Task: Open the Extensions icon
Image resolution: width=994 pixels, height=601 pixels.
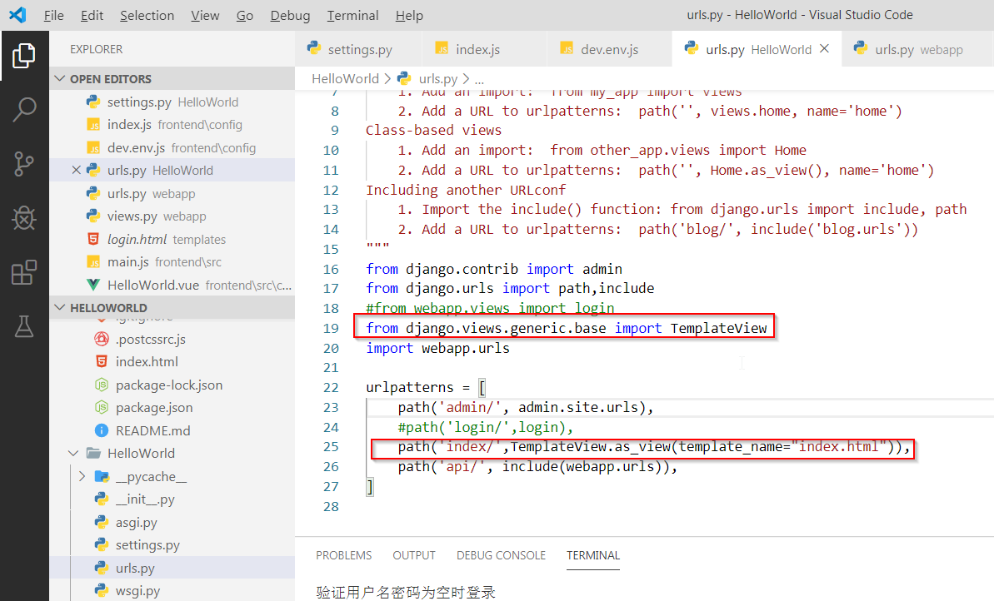Action: click(x=23, y=271)
